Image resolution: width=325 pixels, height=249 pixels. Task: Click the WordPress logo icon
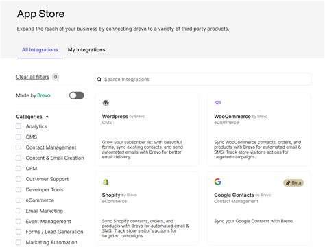106,103
